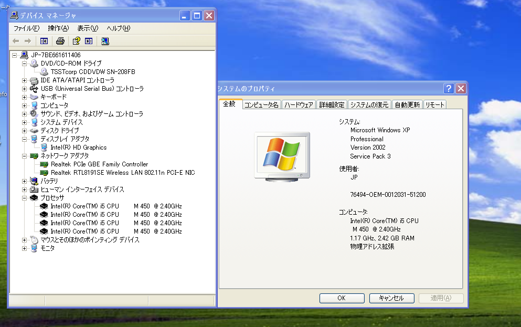The width and height of the screenshot is (521, 327).
Task: Maximize the Device Manager window
Action: pyautogui.click(x=197, y=15)
